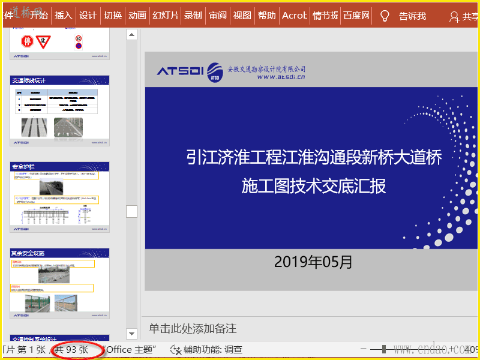Click the slide title 引江济淮工程 text

314,158
